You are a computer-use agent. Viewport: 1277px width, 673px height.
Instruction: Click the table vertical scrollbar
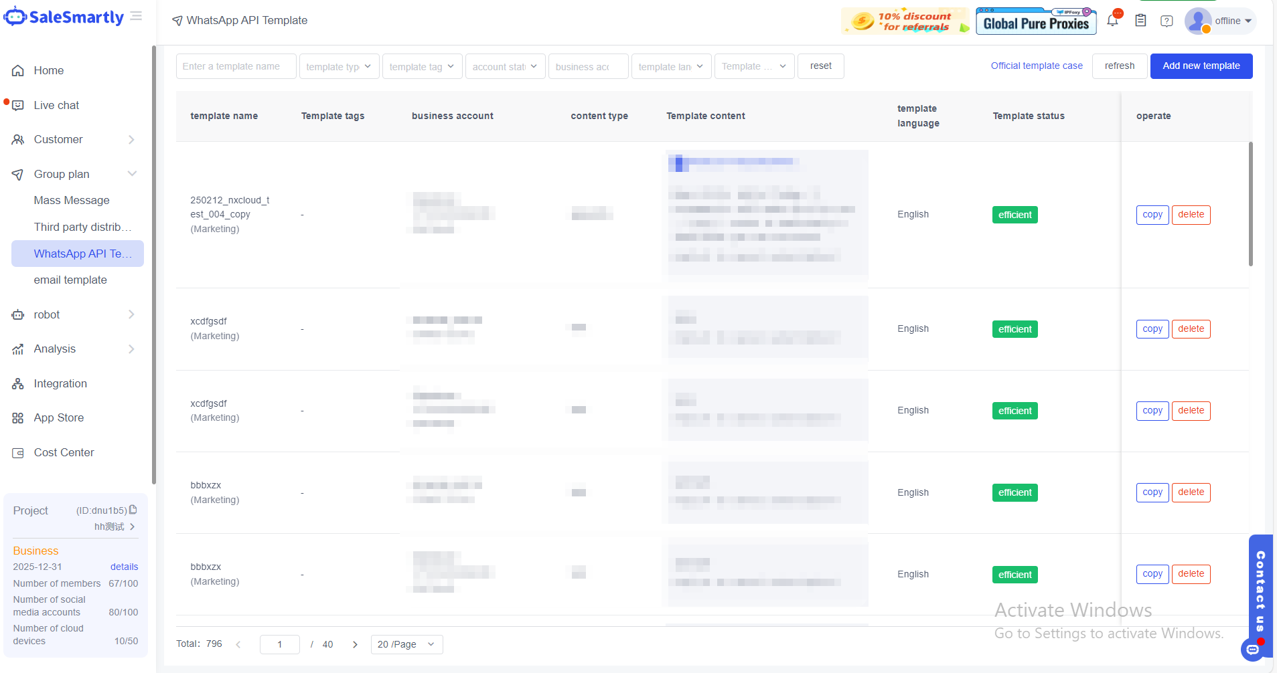(x=1250, y=204)
